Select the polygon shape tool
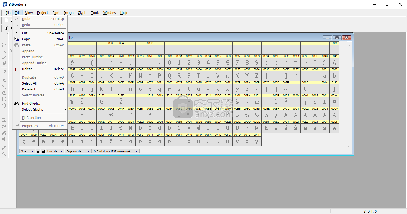The height and width of the screenshot is (214, 407). [4, 93]
